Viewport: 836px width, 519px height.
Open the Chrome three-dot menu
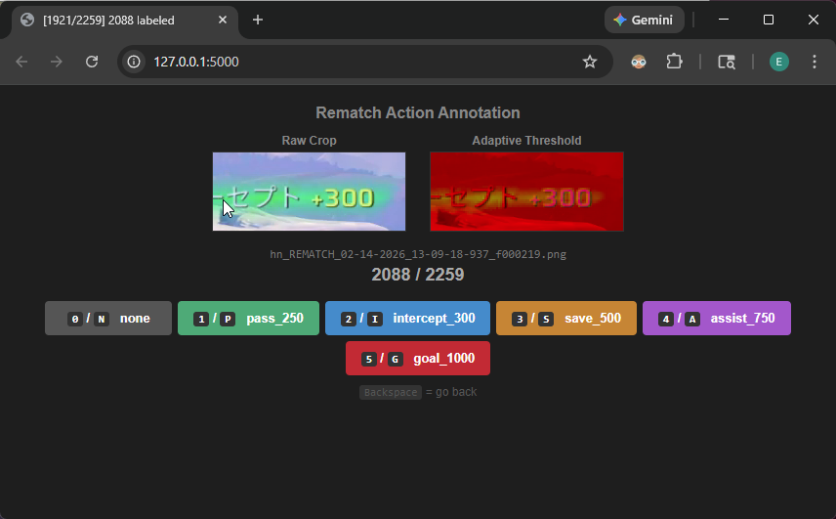(815, 62)
